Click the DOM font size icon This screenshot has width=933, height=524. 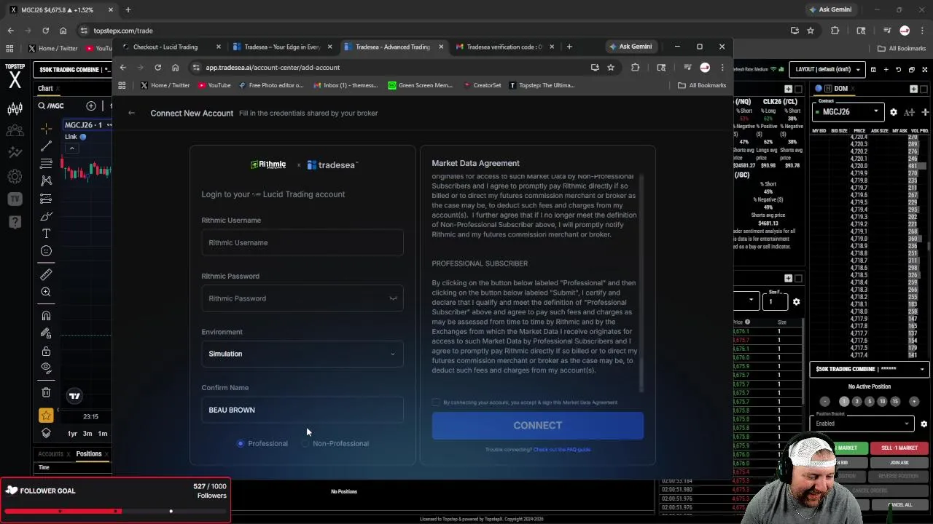909,112
